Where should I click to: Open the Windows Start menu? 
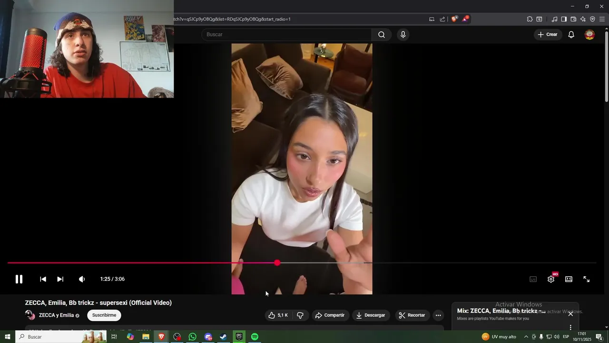tap(8, 337)
